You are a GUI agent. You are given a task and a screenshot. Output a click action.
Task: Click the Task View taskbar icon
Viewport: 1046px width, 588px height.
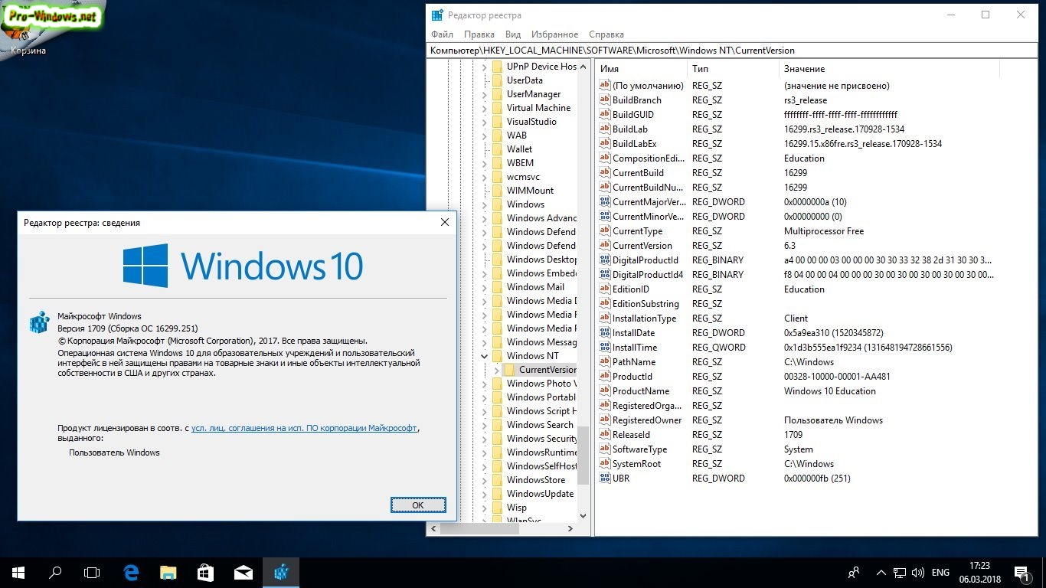tap(92, 572)
